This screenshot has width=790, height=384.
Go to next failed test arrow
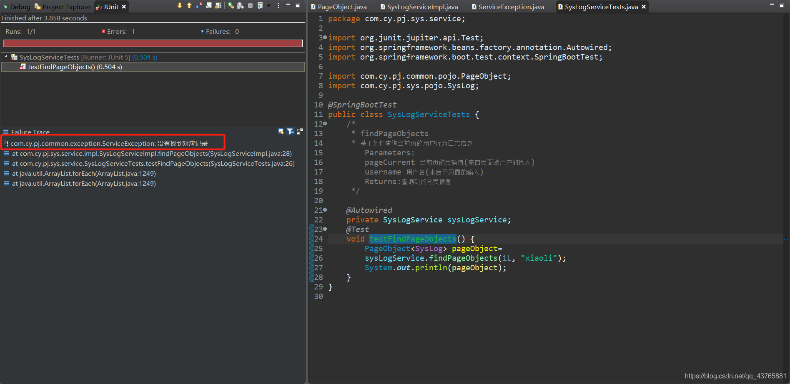180,5
